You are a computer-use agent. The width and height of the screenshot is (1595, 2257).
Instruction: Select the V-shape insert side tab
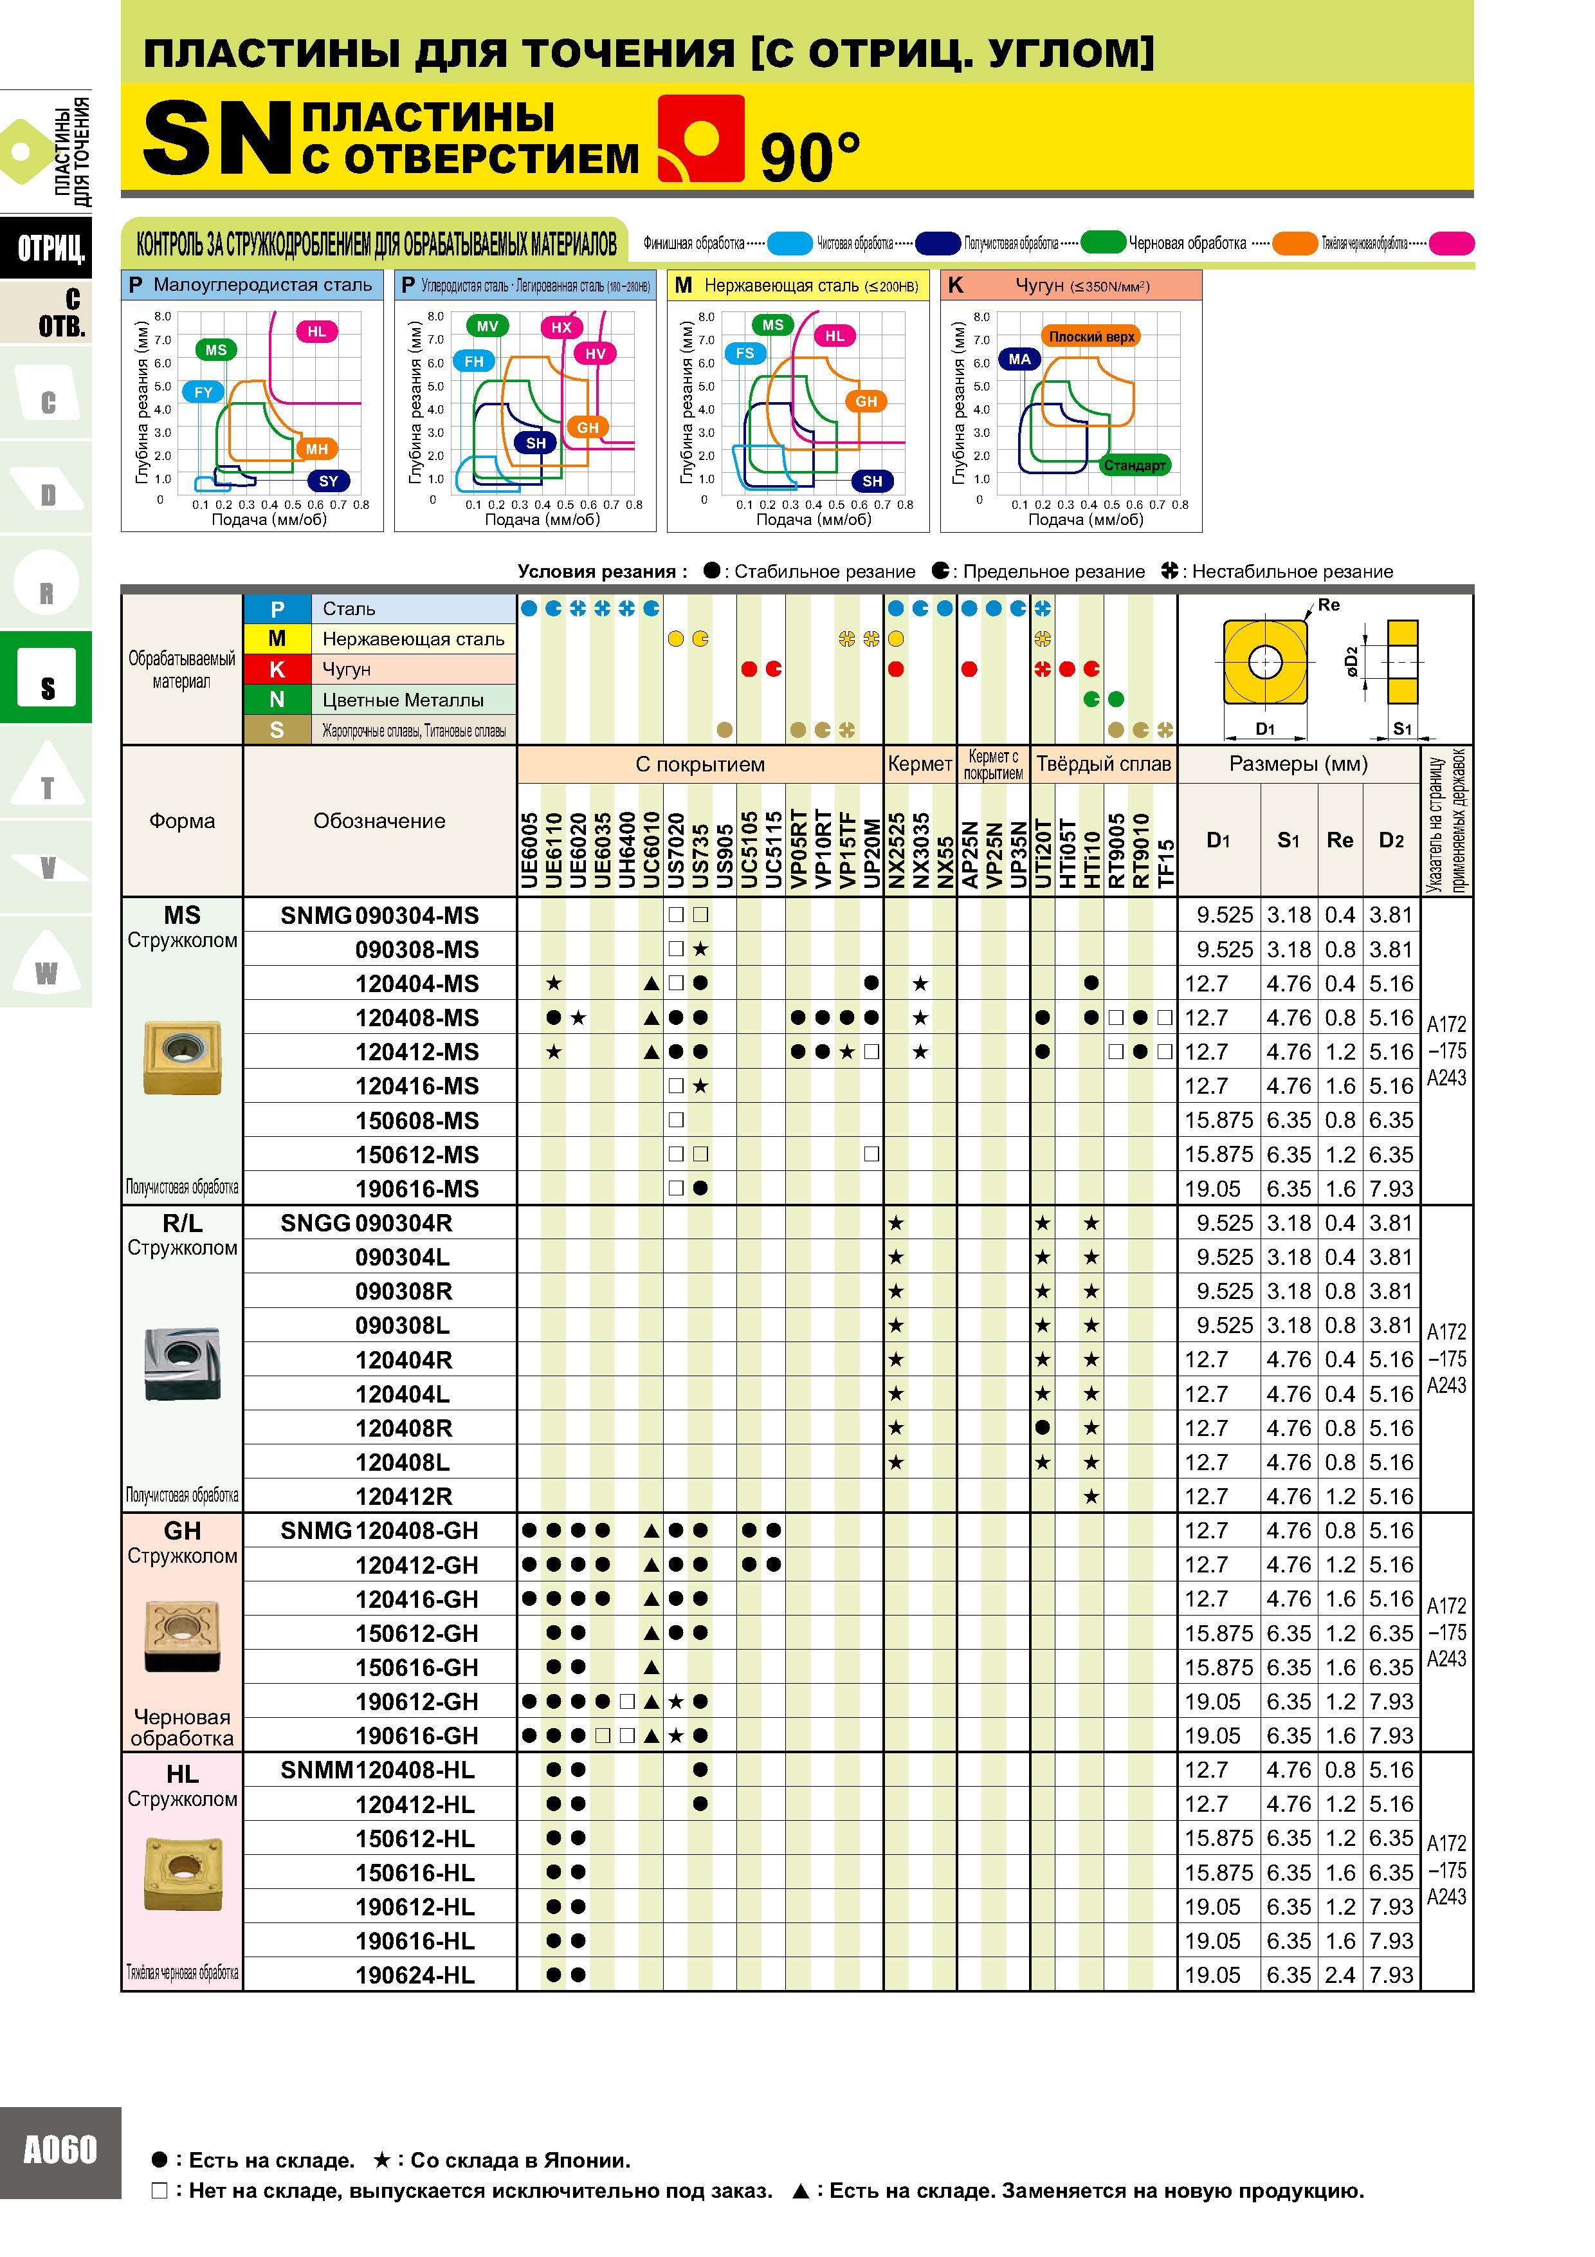coord(46,868)
